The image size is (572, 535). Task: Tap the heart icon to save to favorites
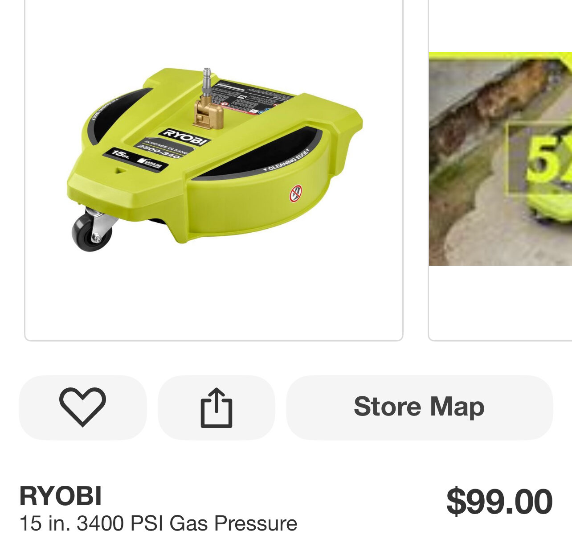pos(82,407)
